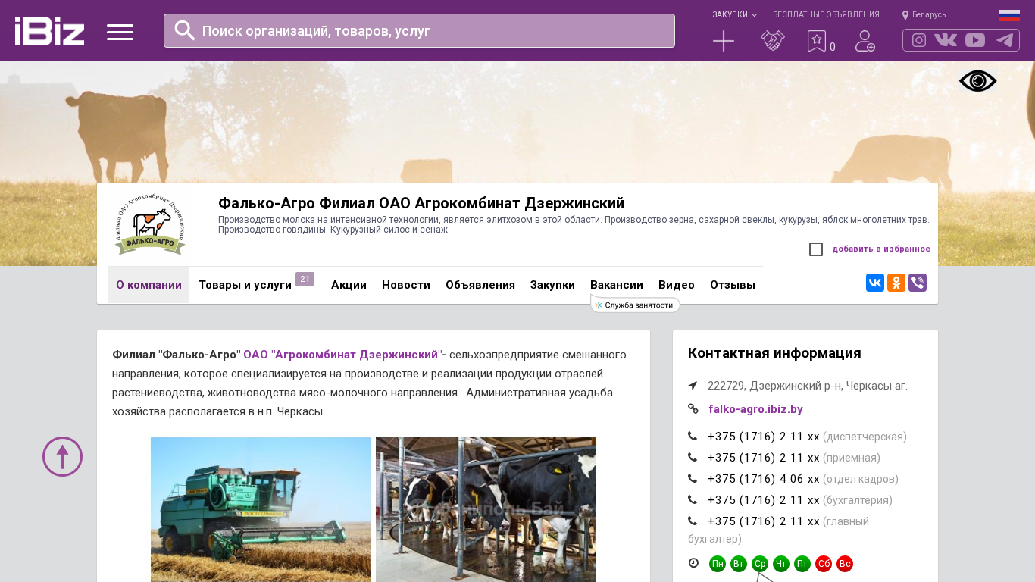This screenshot has height=582, width=1035.
Task: Open the О компании tab
Action: (149, 285)
